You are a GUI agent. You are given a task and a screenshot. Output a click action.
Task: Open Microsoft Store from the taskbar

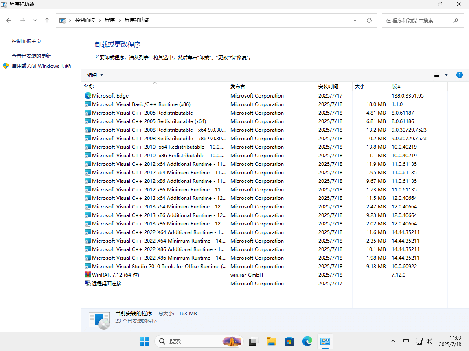[289, 341]
